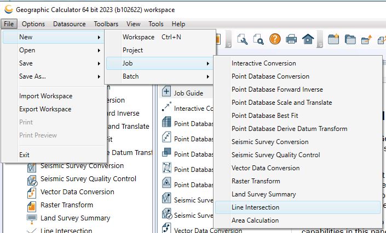Click the Vector Data Conversion icon in tree
The image size is (386, 233).
[x=32, y=192]
